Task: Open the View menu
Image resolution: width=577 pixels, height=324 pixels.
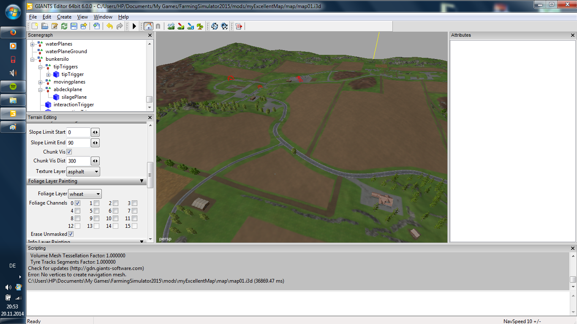Action: [83, 17]
